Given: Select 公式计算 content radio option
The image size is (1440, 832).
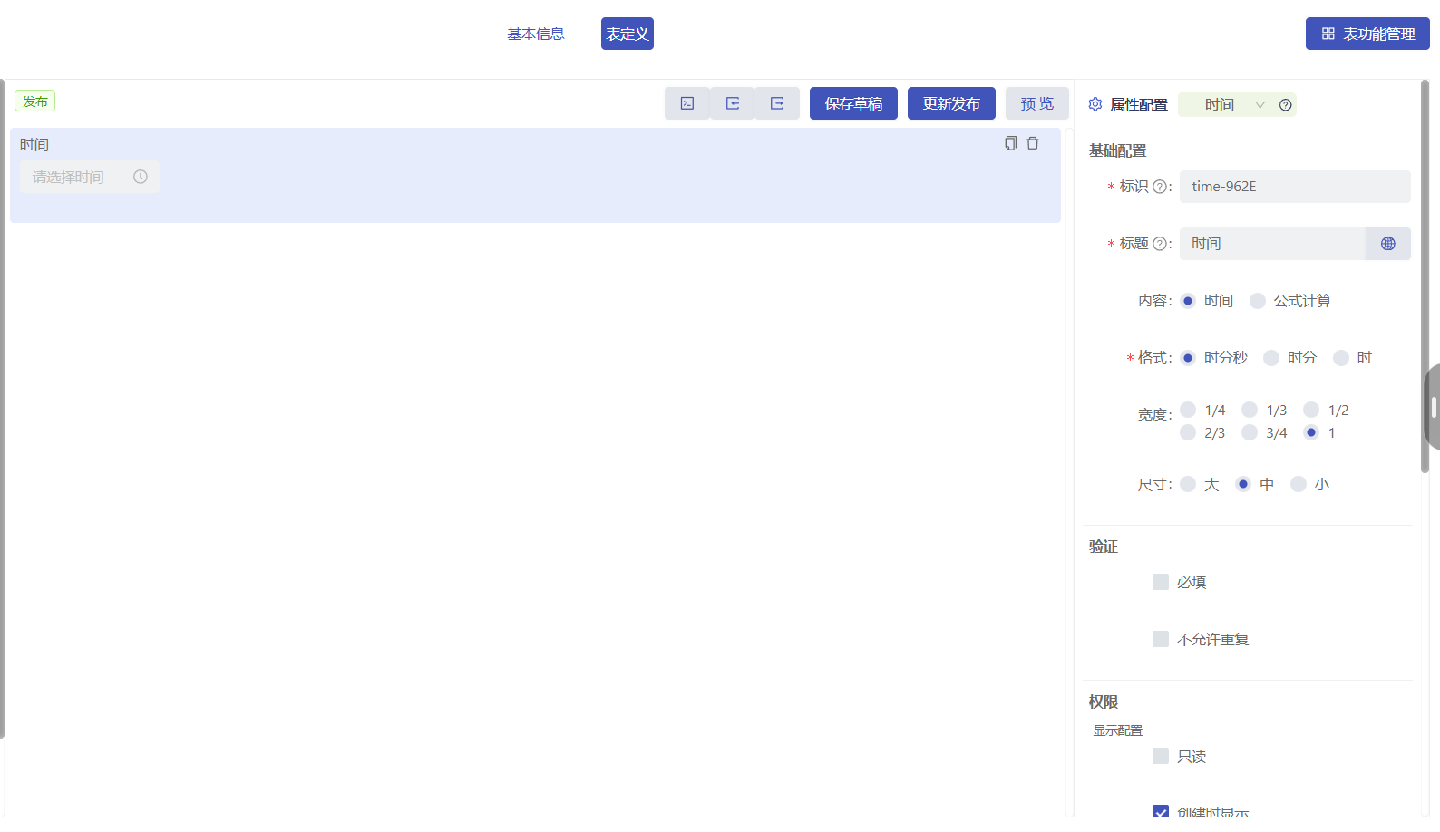Looking at the screenshot, I should pos(1258,301).
